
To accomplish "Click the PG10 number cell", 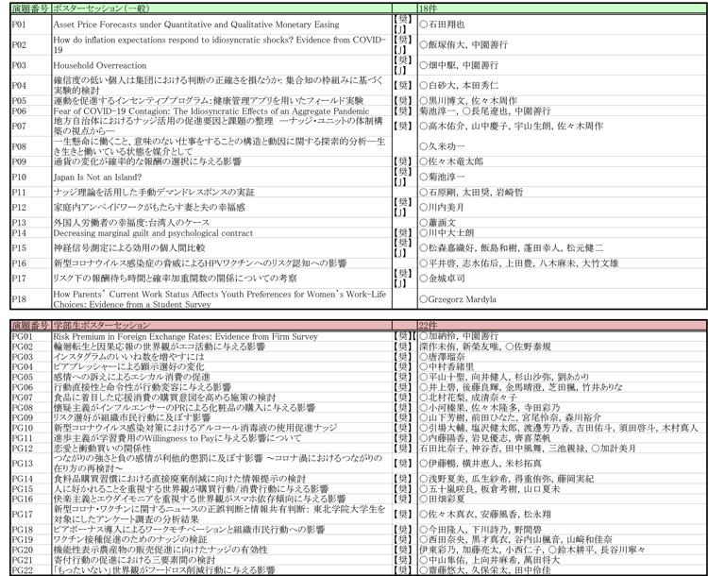I will click(31, 428).
